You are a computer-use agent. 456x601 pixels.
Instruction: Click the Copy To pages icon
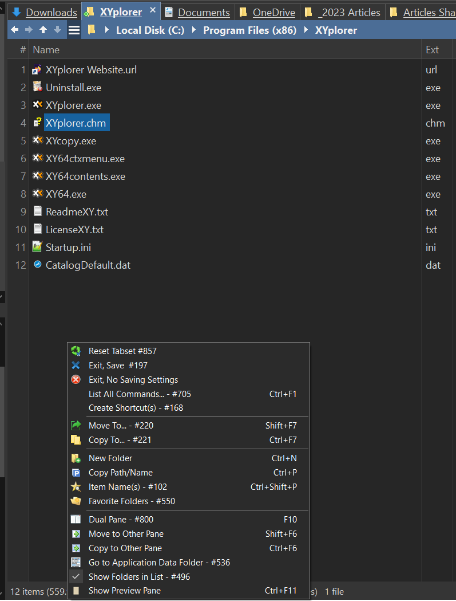[x=76, y=439]
